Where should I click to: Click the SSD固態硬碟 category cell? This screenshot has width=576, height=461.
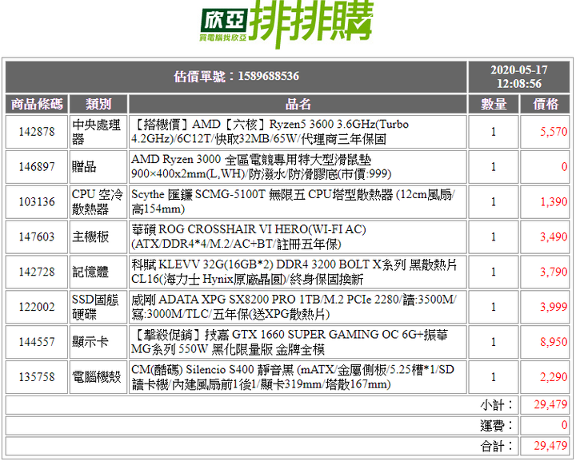tap(98, 307)
